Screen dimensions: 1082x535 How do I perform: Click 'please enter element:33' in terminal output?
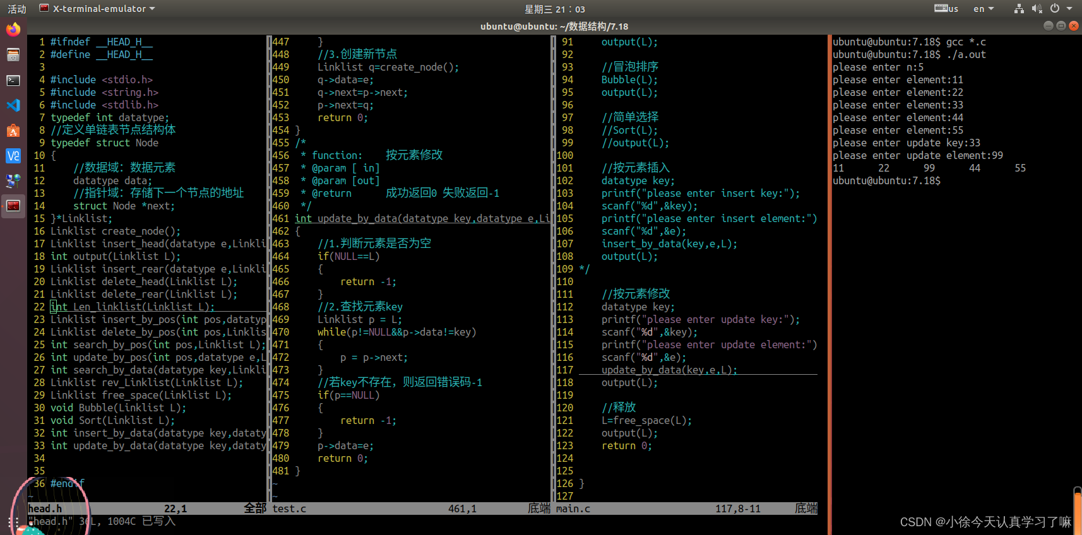(898, 105)
